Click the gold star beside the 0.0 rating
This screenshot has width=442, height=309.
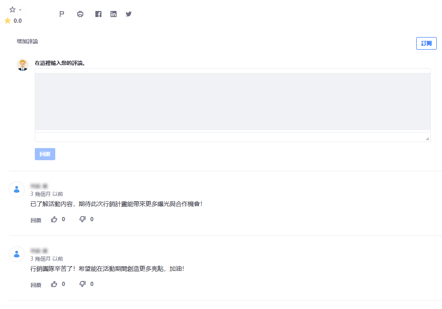(x=7, y=20)
